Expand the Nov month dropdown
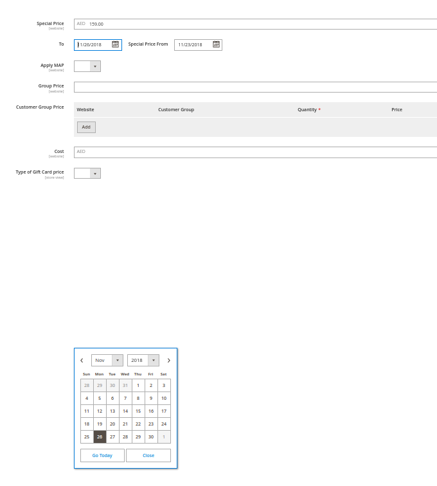 click(107, 360)
